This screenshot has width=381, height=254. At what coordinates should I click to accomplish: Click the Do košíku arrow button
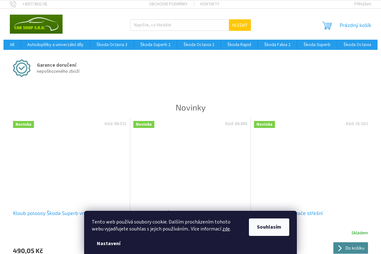(351, 248)
